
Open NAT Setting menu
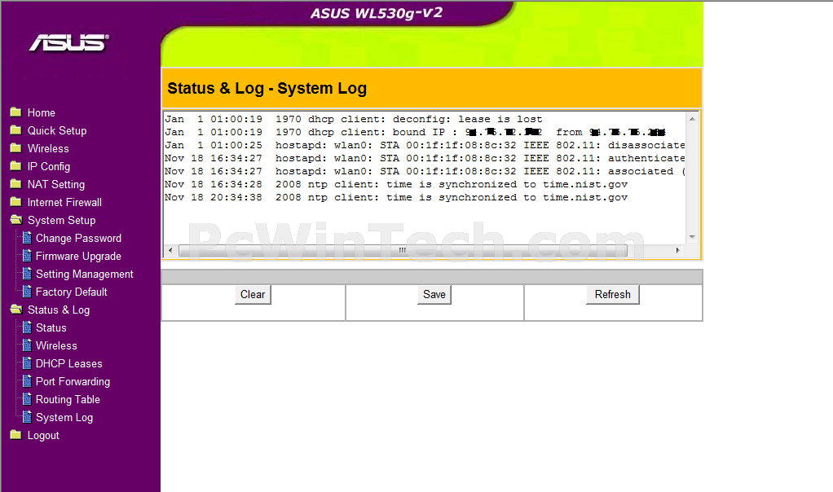point(56,185)
